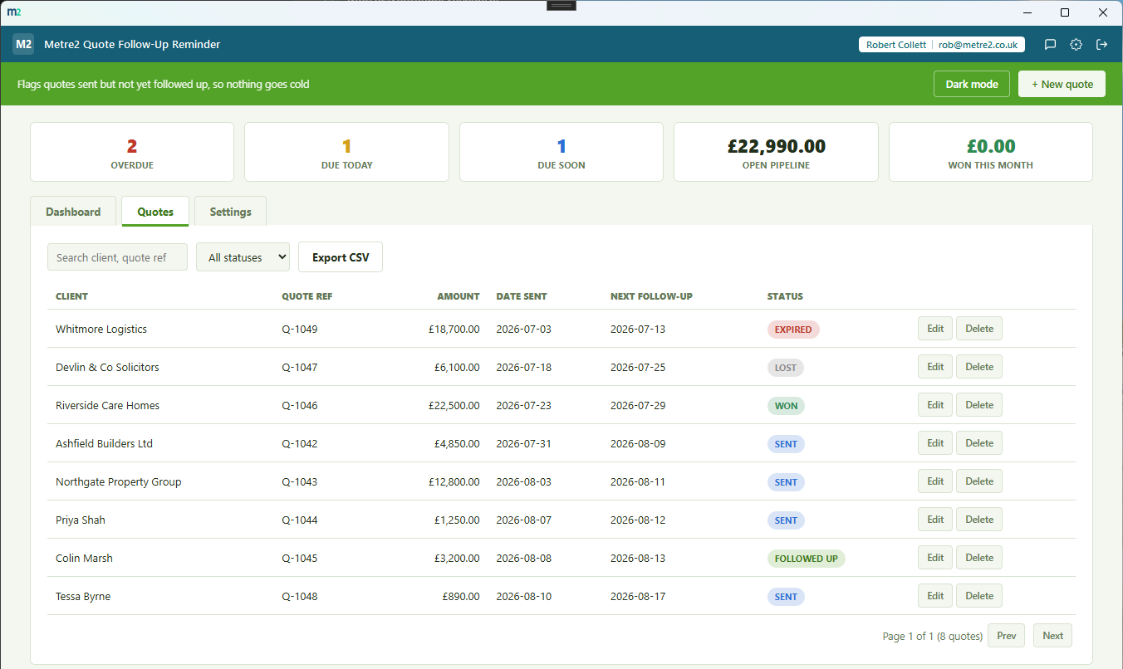This screenshot has width=1123, height=669.
Task: Open the All statuses filter dropdown
Action: coord(243,257)
